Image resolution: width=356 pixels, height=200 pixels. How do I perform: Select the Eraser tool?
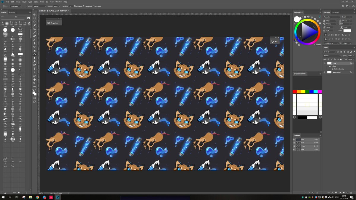pos(34,51)
